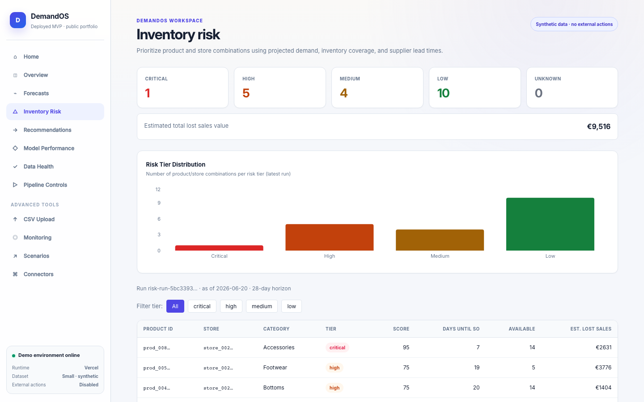Go to Overview in sidebar
This screenshot has height=402, width=644.
(x=55, y=75)
